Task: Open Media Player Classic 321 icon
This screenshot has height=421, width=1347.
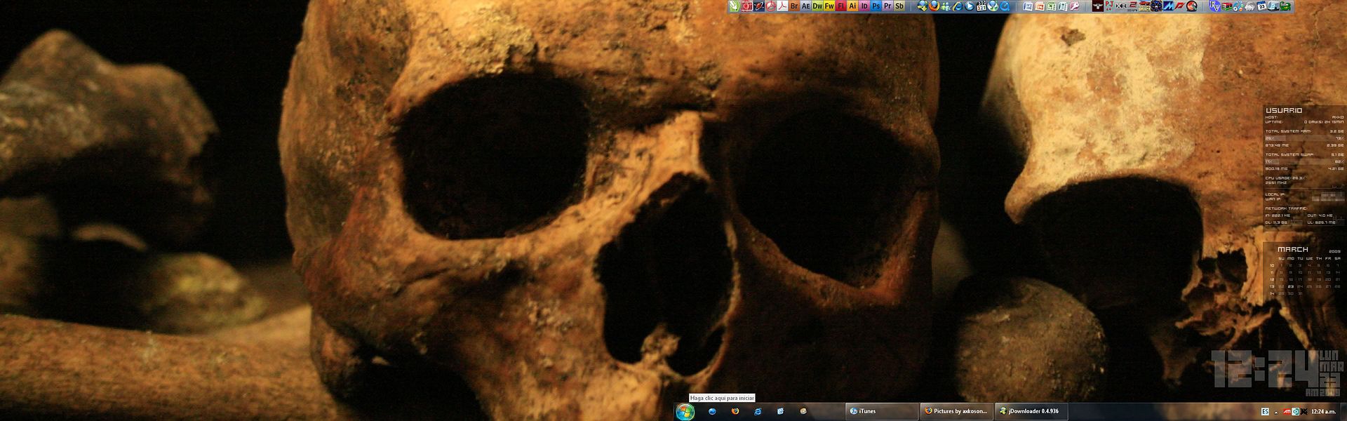Action: tap(981, 6)
